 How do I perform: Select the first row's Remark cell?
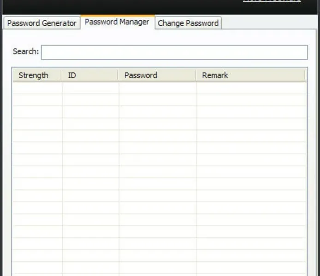251,88
